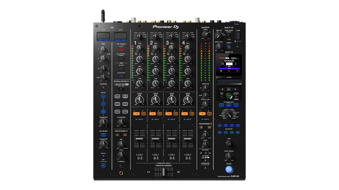Image resolution: width=339 pixels, height=190 pixels.
Task: Select the 1/2 beat option on display
Action: tap(223, 64)
